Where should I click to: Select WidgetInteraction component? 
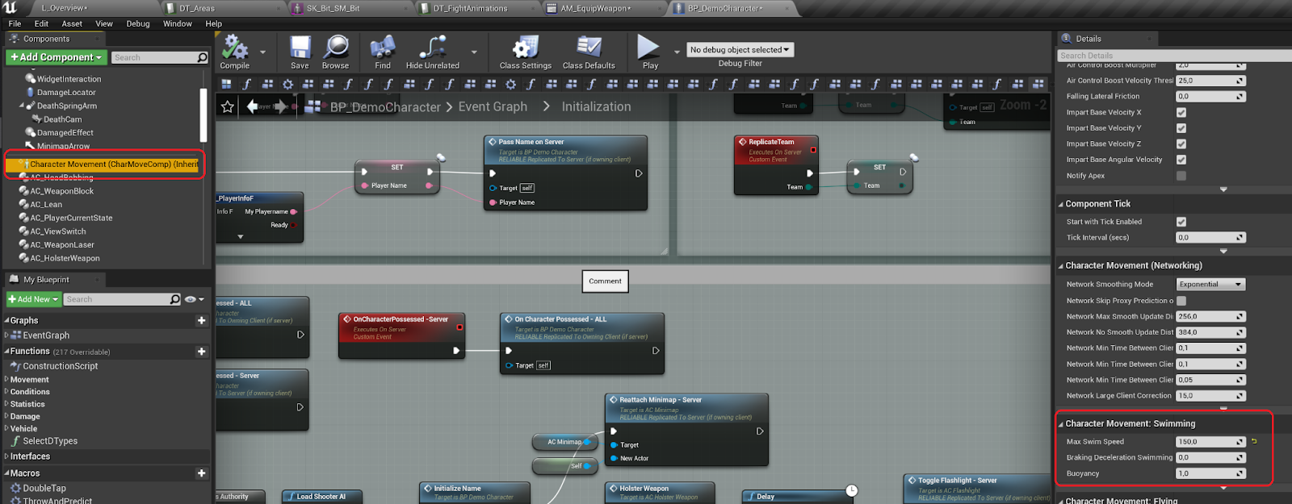(x=69, y=79)
